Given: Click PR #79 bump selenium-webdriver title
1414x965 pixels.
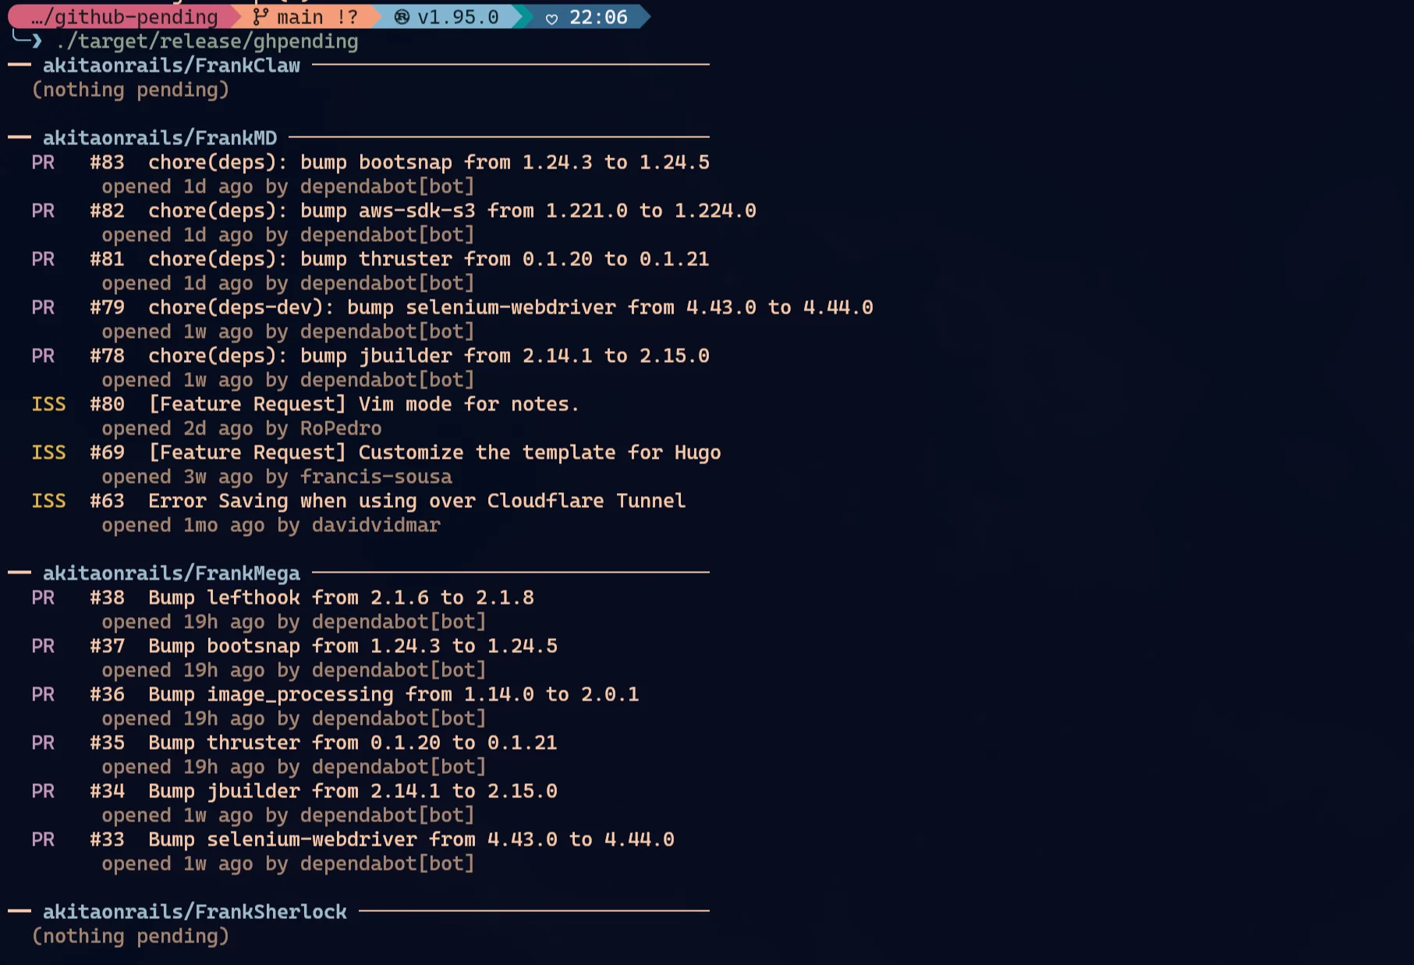Looking at the screenshot, I should coord(511,307).
